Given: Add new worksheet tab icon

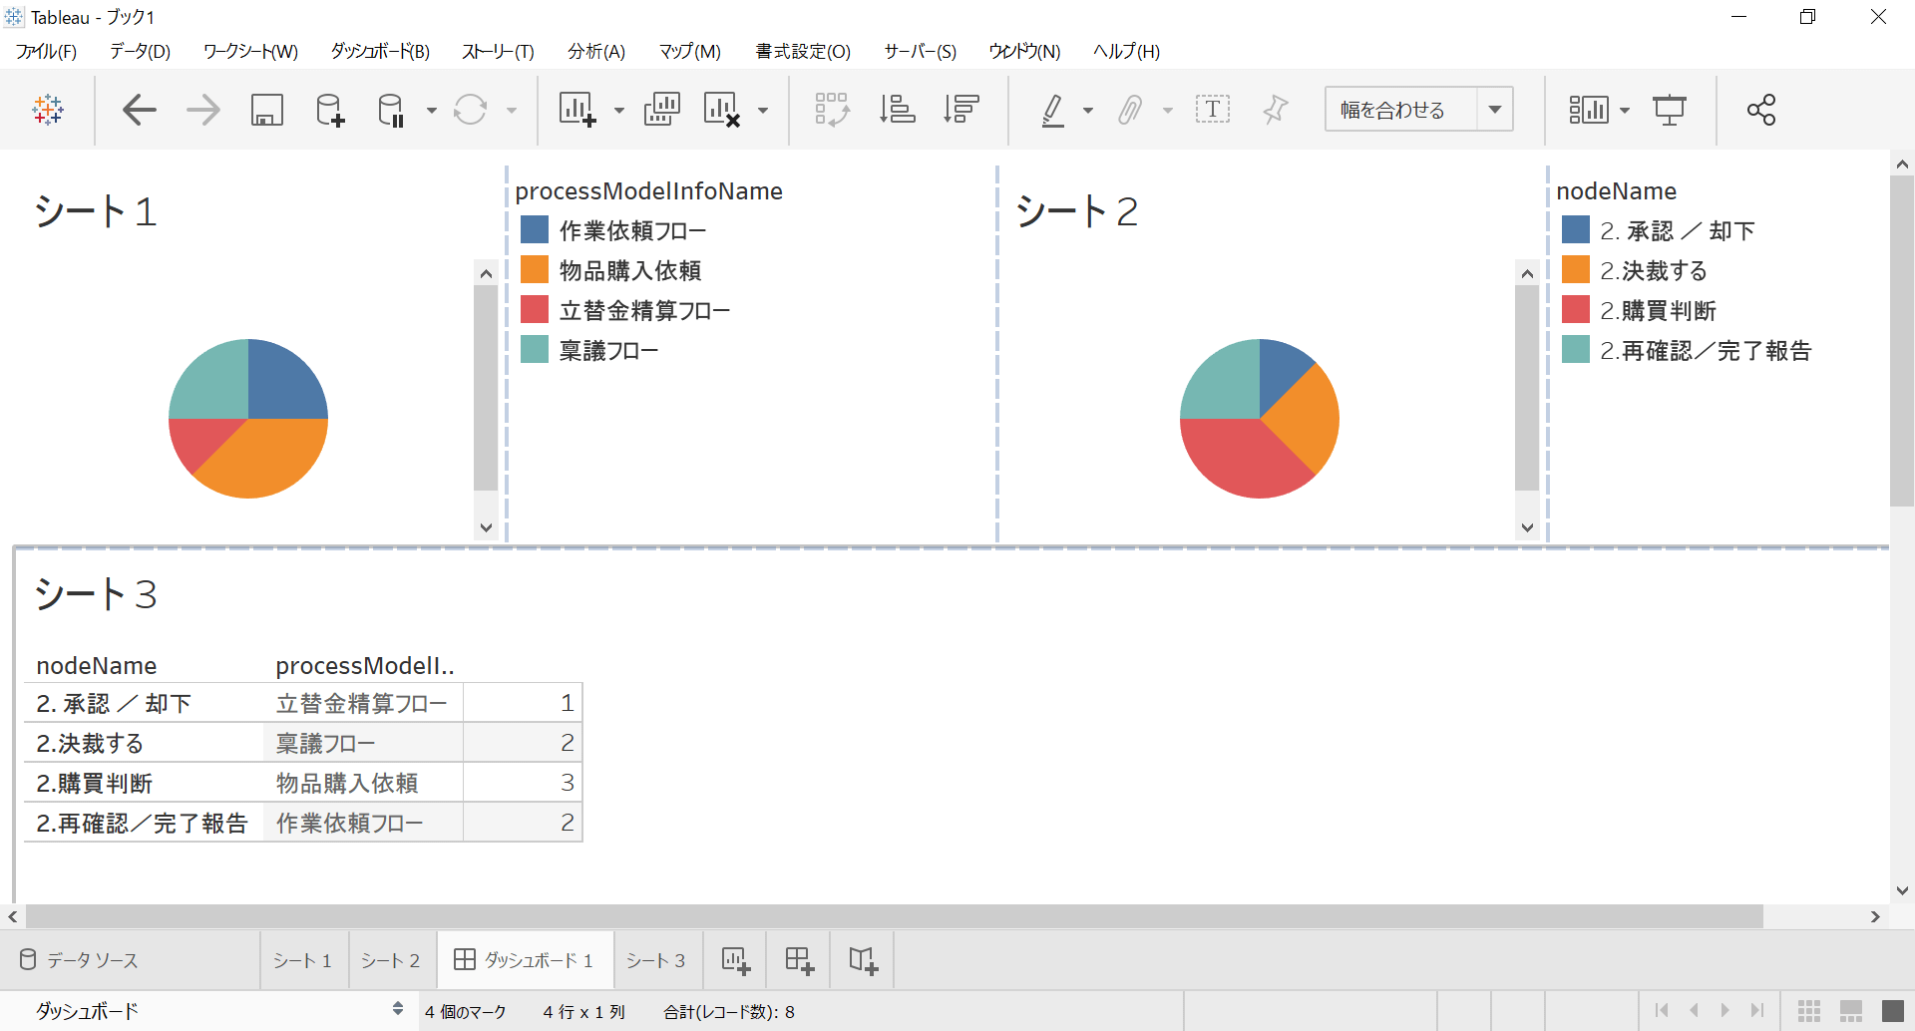Looking at the screenshot, I should 735,960.
